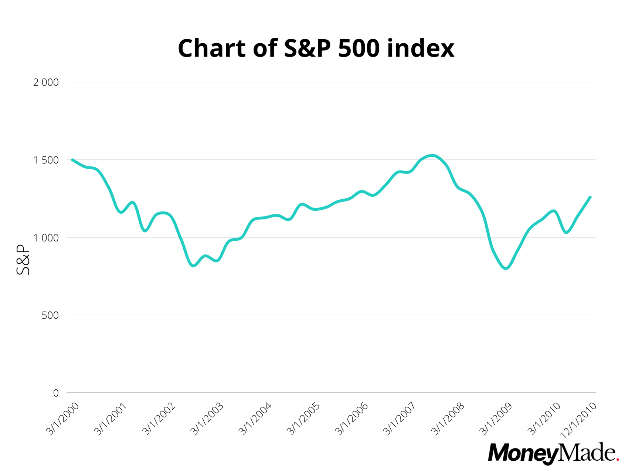
Task: Select the 1 000 y-axis tick label
Action: 46,238
